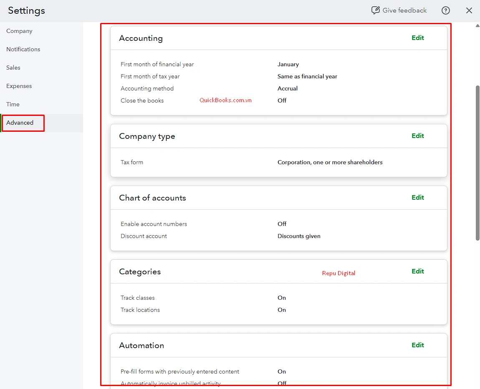Edit the Categories settings
The height and width of the screenshot is (389, 480).
(x=417, y=271)
